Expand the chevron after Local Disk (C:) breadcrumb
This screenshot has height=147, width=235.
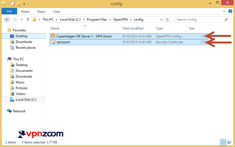pos(84,20)
